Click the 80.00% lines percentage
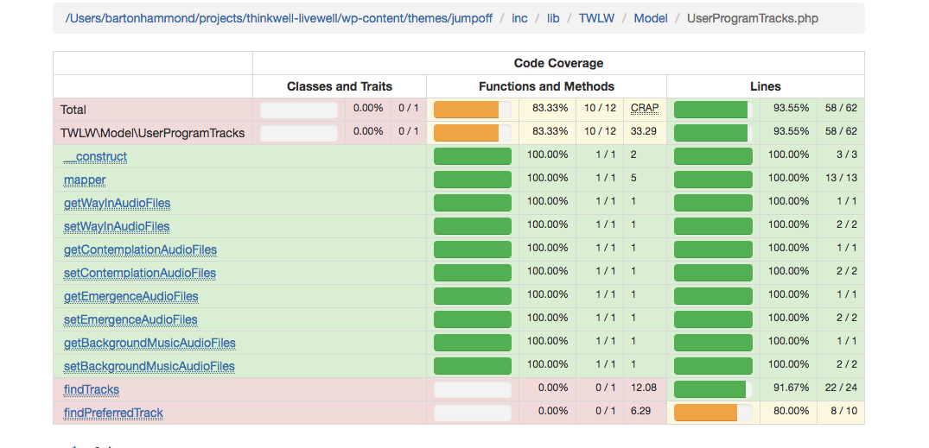929x448 pixels. tap(792, 411)
